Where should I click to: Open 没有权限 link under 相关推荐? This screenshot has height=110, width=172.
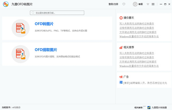(x=137, y=57)
